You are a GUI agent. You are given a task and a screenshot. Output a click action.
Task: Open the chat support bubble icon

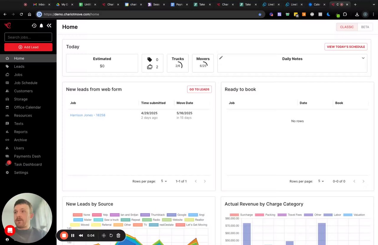[10, 230]
